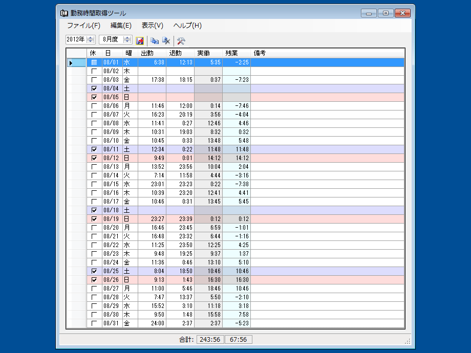The height and width of the screenshot is (353, 471).
Task: Select the 退勤 time cell for 08/20
Action: [x=180, y=228]
